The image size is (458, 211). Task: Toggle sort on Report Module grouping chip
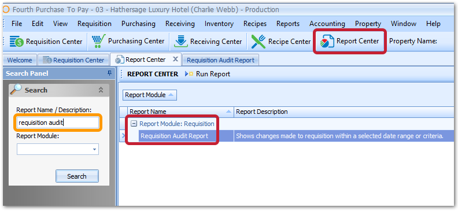[150, 95]
